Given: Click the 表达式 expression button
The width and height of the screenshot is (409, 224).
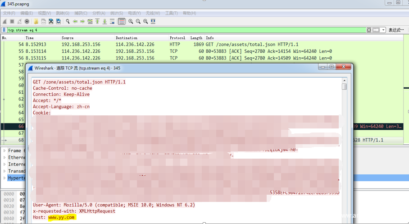Looking at the screenshot, I should 396,30.
